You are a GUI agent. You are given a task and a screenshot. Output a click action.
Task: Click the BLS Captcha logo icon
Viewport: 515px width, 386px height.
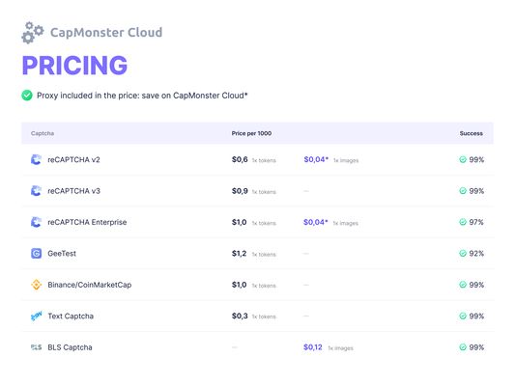(36, 347)
